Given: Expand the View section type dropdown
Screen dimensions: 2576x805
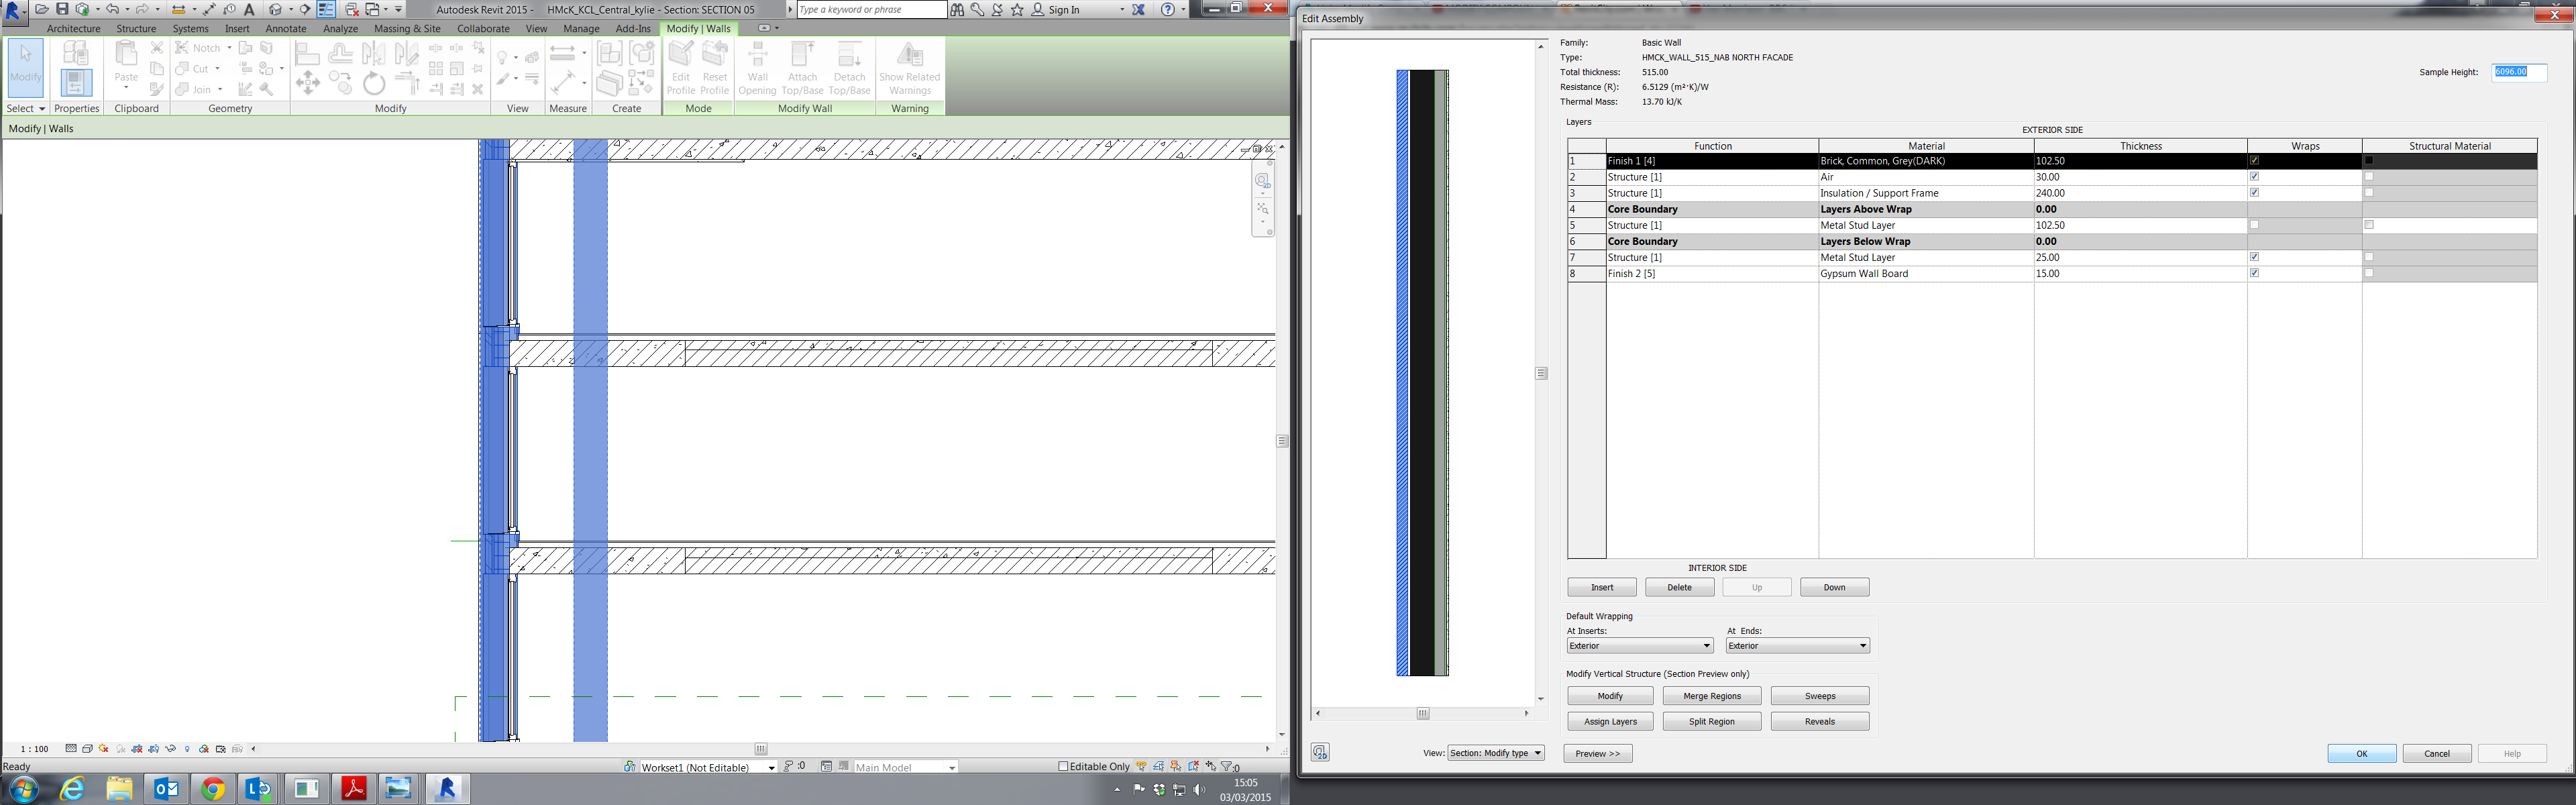Looking at the screenshot, I should 1495,753.
